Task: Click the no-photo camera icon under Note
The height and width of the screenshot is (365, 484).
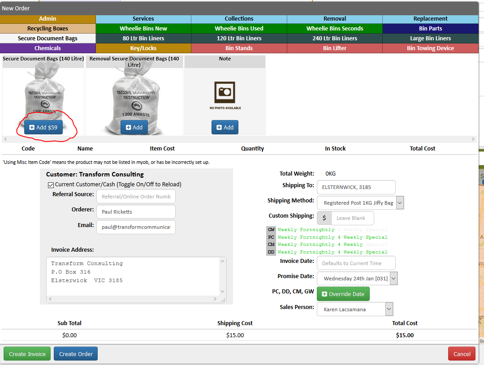Action: pyautogui.click(x=225, y=93)
